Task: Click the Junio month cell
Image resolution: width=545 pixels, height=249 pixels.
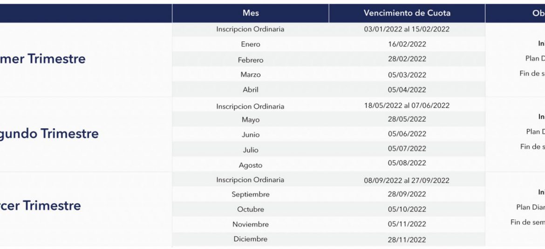Action: pyautogui.click(x=250, y=135)
